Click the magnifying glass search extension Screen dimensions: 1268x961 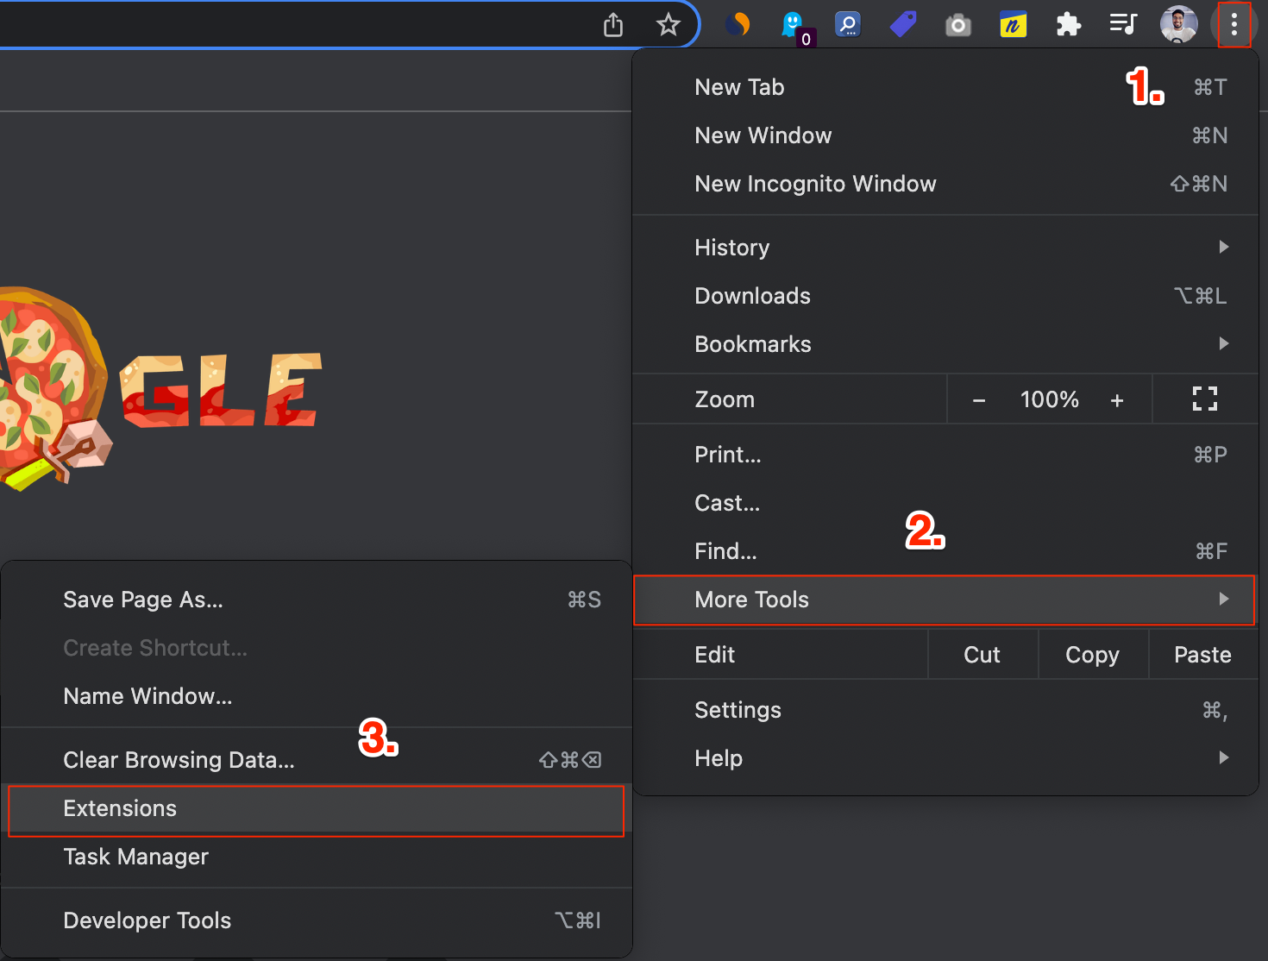click(x=848, y=24)
